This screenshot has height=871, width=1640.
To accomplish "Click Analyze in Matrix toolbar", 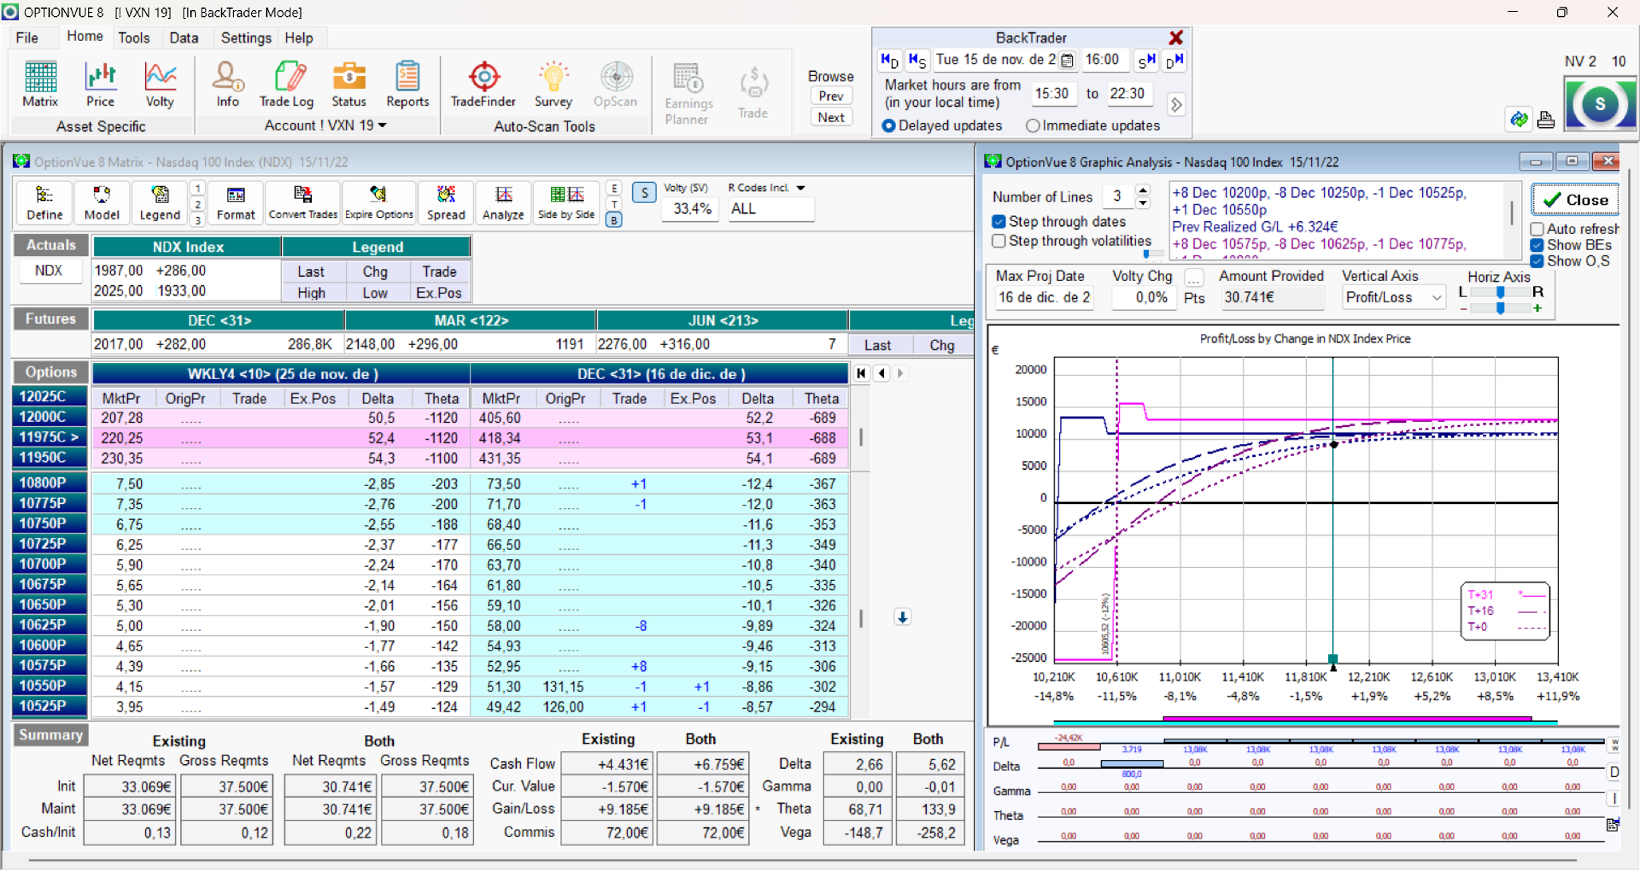I will coord(503,202).
